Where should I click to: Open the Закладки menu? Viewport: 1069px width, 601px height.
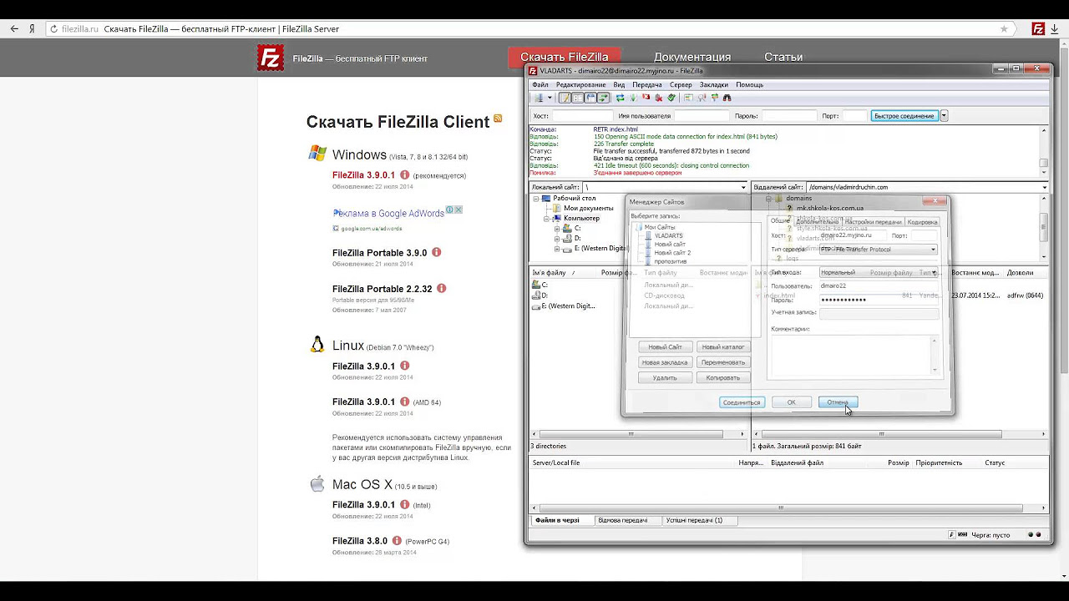pos(714,84)
